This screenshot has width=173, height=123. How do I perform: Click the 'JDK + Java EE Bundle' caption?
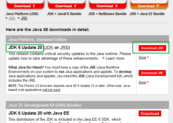coord(147,14)
